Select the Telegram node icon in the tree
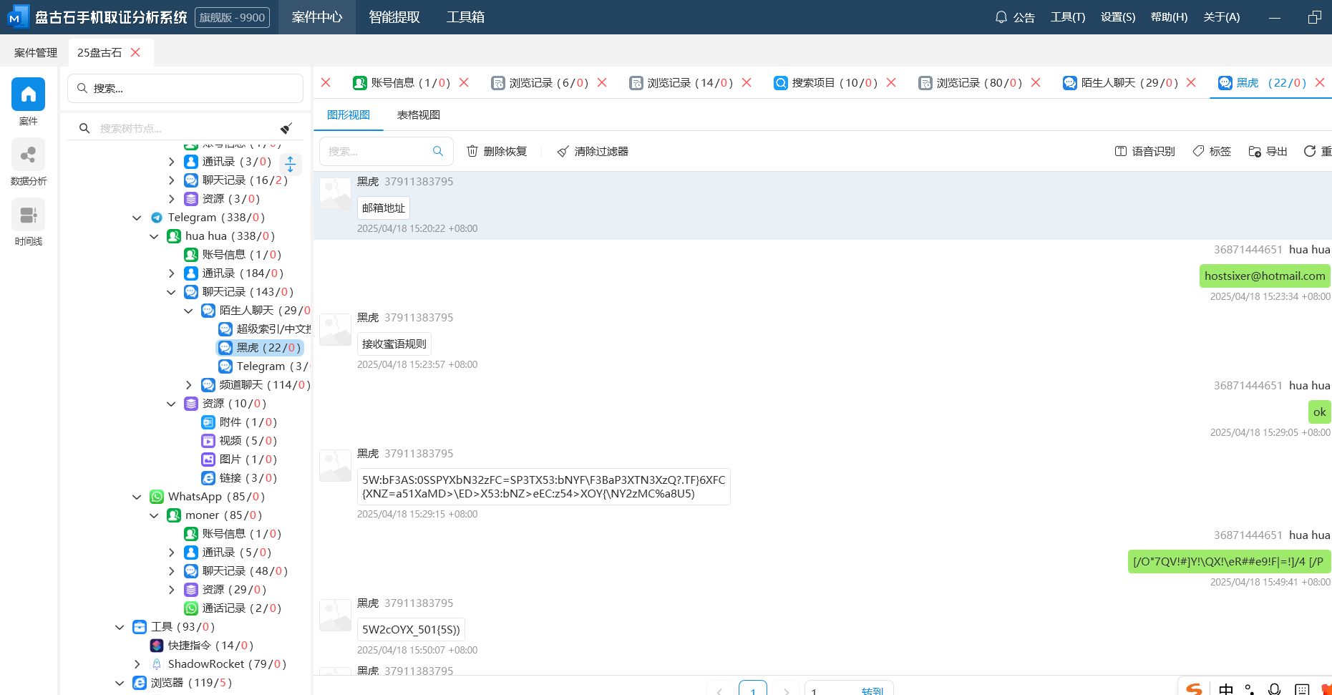Screen dimensions: 1332x695 pos(157,218)
